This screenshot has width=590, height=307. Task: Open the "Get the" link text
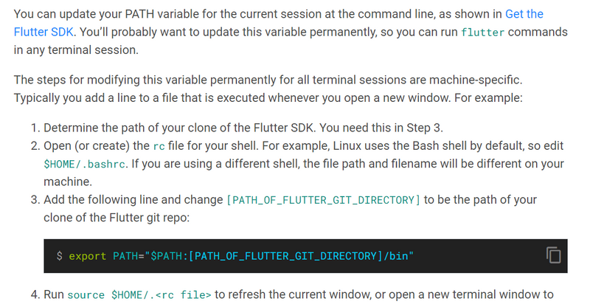click(524, 14)
